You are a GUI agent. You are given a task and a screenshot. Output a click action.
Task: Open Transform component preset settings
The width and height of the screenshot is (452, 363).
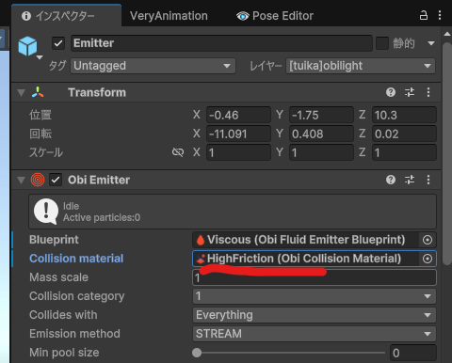pyautogui.click(x=410, y=92)
